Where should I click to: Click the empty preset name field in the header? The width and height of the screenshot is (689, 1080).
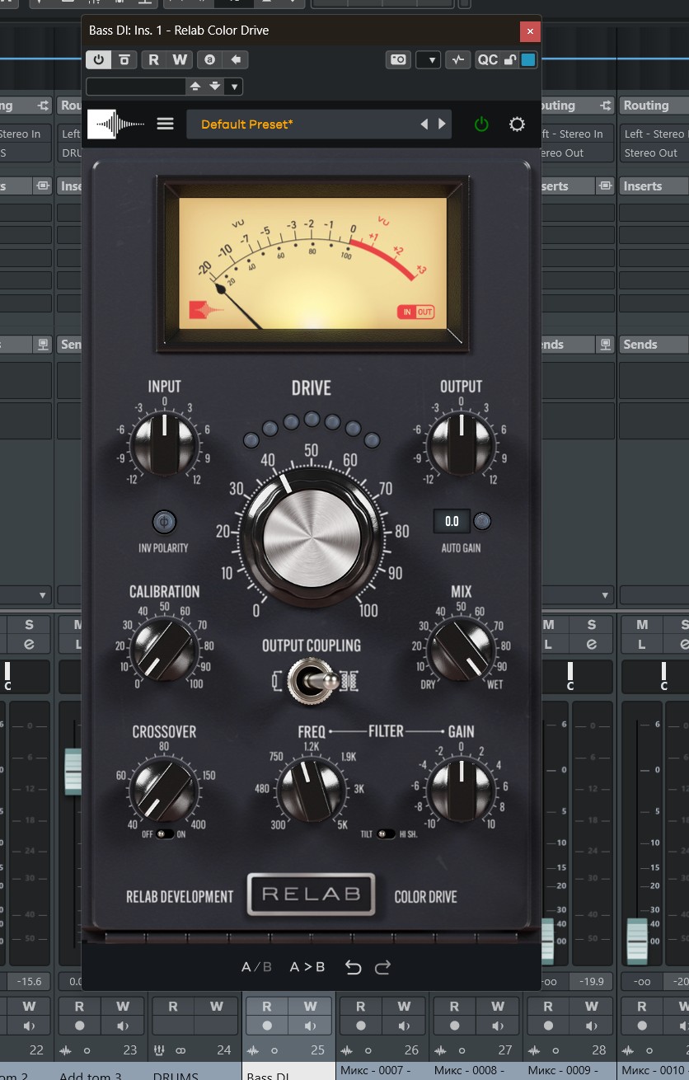(136, 87)
